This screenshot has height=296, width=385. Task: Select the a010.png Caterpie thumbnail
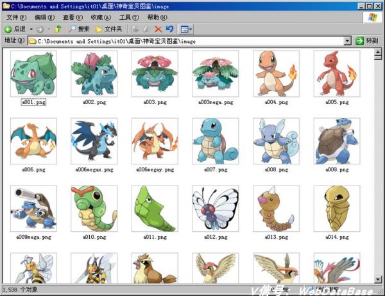pos(94,209)
